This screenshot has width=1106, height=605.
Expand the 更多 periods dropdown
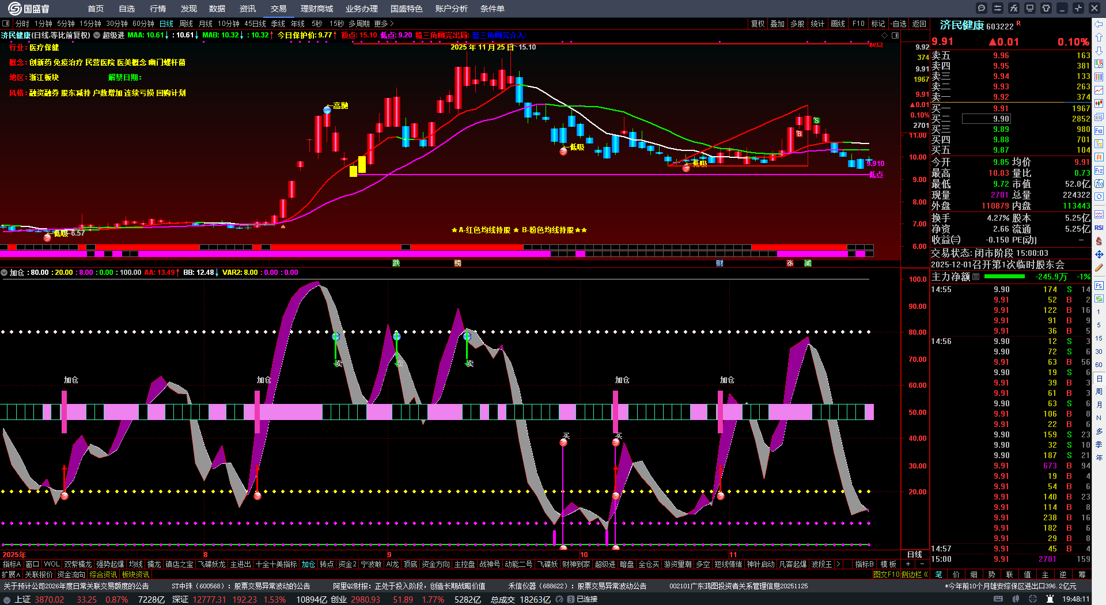coord(384,24)
